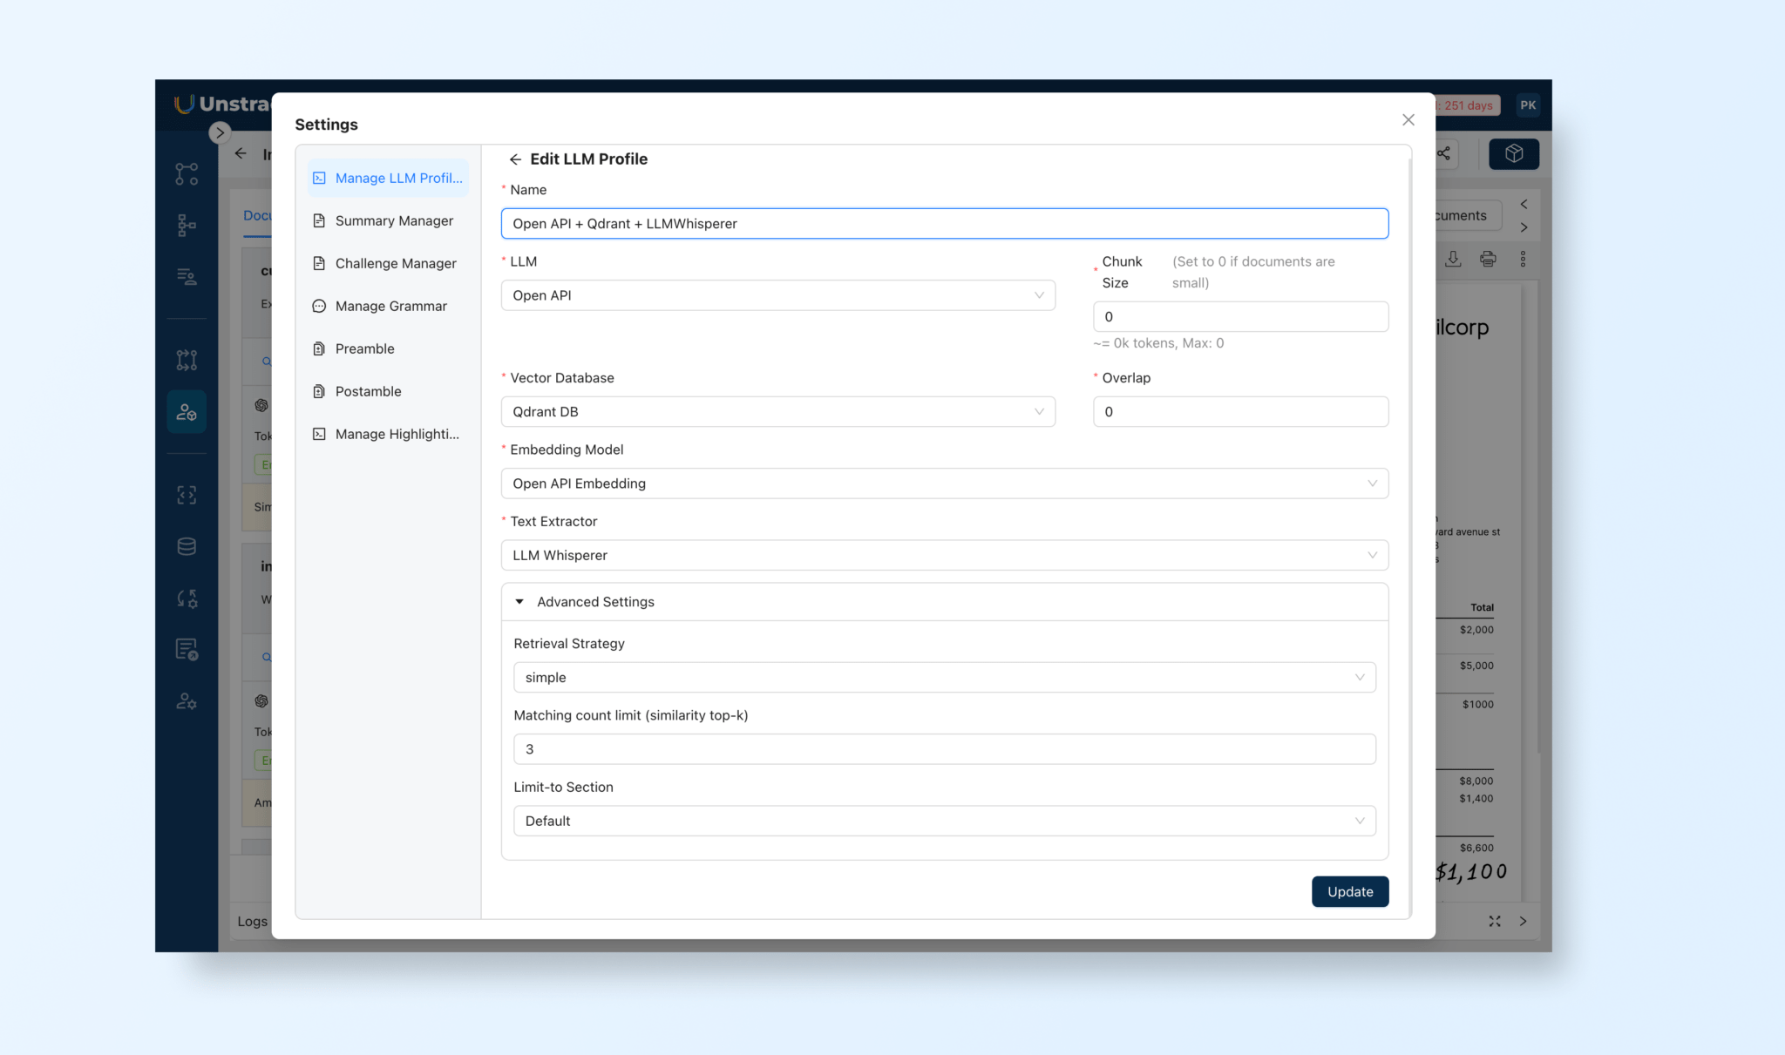Image resolution: width=1785 pixels, height=1055 pixels.
Task: Open the three-dot menu beside the print icon
Action: tap(1524, 259)
